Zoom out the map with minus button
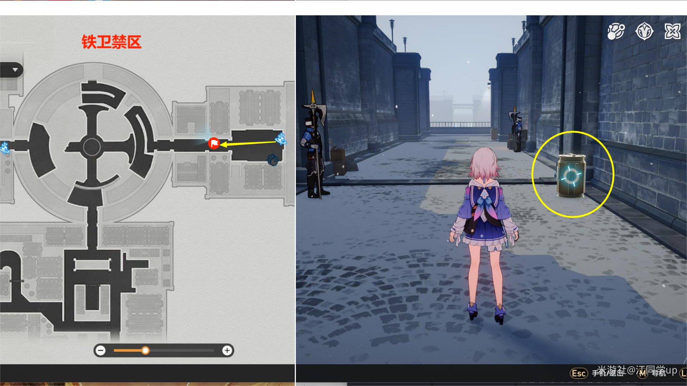The height and width of the screenshot is (386, 687). point(101,351)
